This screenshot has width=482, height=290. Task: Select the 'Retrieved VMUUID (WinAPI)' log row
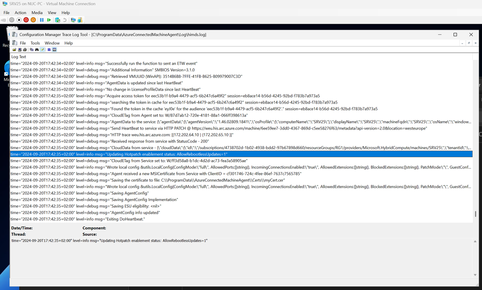coord(241,76)
